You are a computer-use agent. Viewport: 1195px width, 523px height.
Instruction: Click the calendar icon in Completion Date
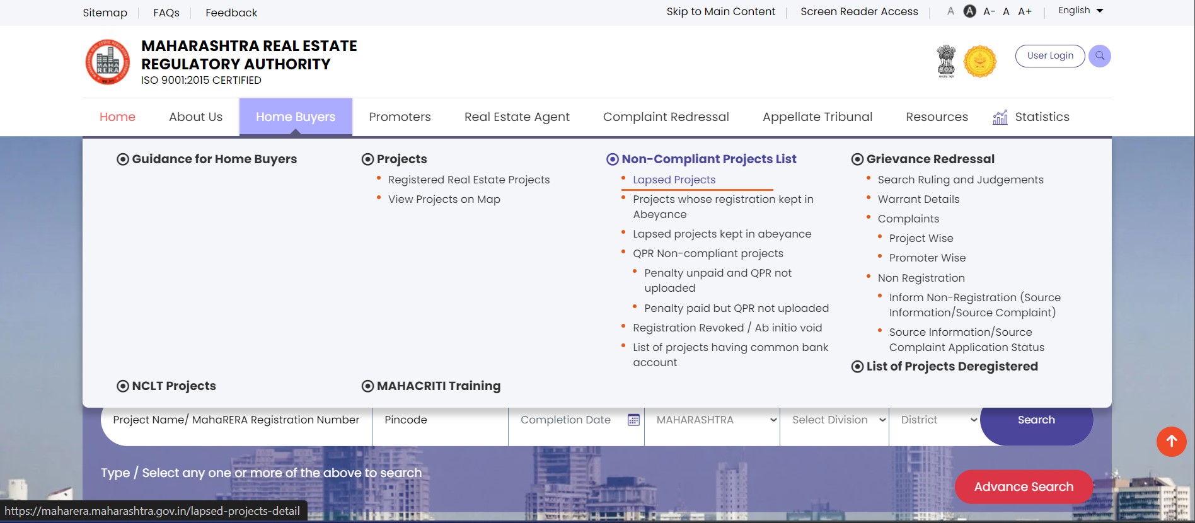point(633,420)
